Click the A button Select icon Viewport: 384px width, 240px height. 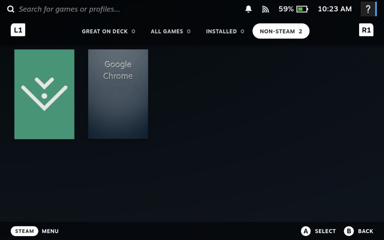pos(306,231)
